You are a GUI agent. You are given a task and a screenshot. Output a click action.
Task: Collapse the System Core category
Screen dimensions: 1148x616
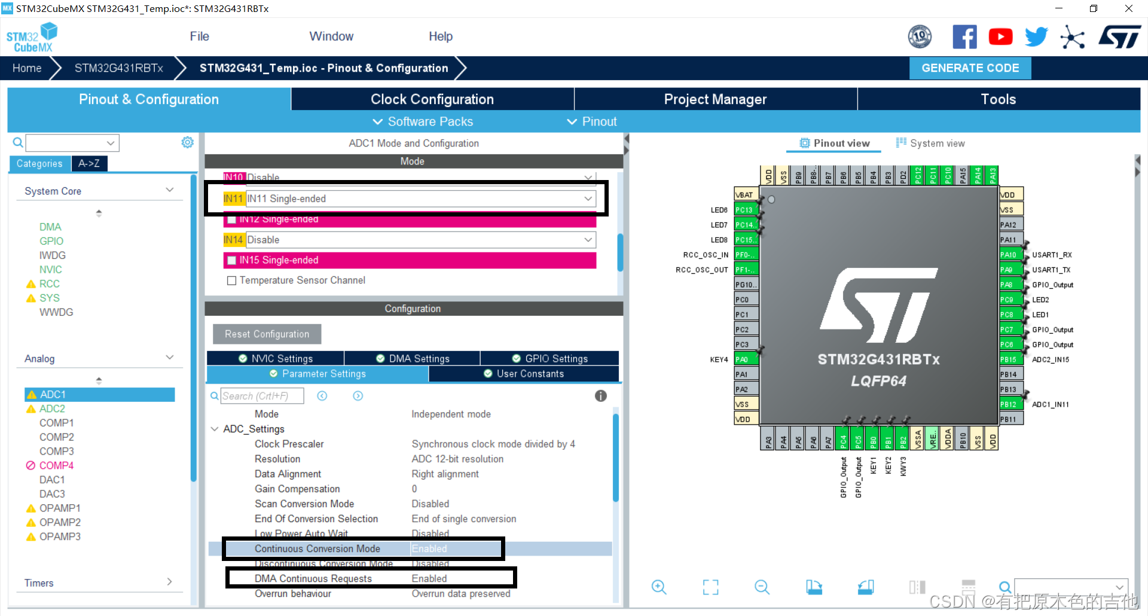point(170,189)
